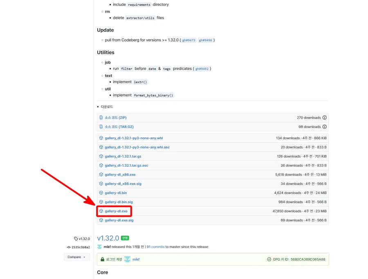Click the 안정 stable badge

click(125, 238)
